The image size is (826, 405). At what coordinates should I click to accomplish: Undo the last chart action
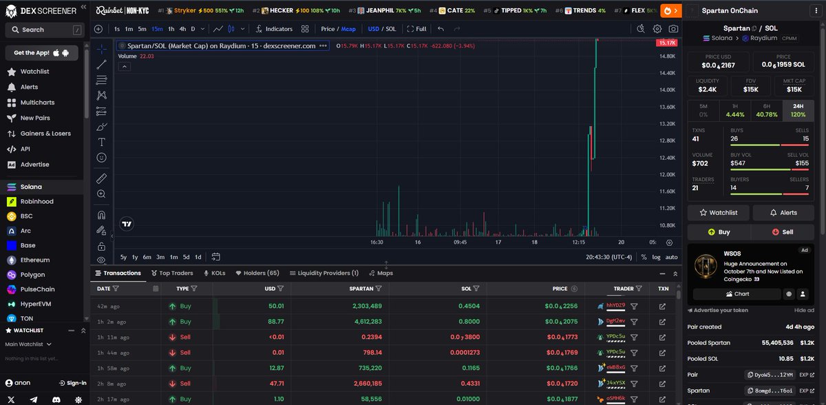tap(441, 29)
